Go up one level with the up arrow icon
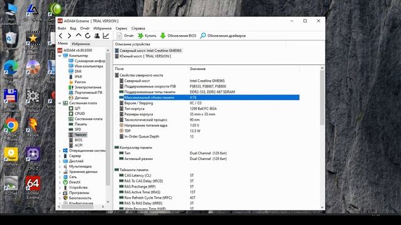 point(78,36)
